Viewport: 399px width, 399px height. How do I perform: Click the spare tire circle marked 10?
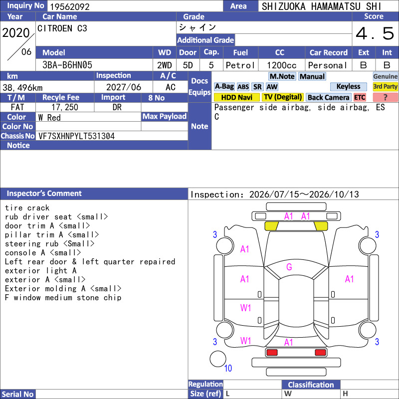coord(218,359)
